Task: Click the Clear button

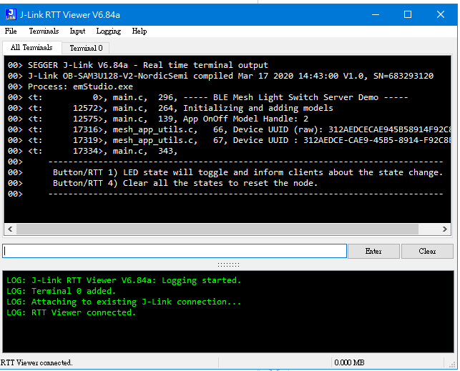Action: [x=427, y=251]
